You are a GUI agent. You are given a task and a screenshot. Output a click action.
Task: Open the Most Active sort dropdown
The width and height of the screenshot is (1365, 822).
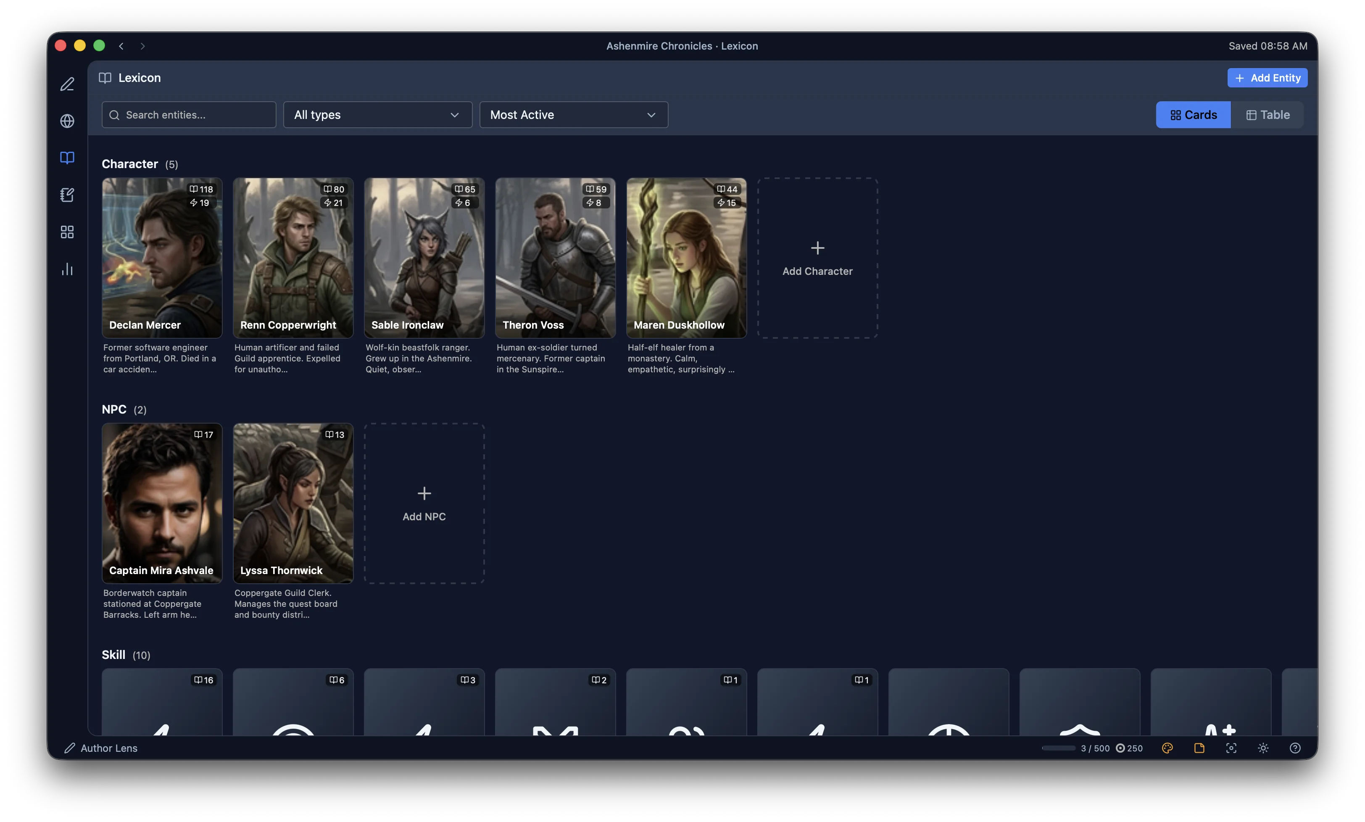pos(573,115)
